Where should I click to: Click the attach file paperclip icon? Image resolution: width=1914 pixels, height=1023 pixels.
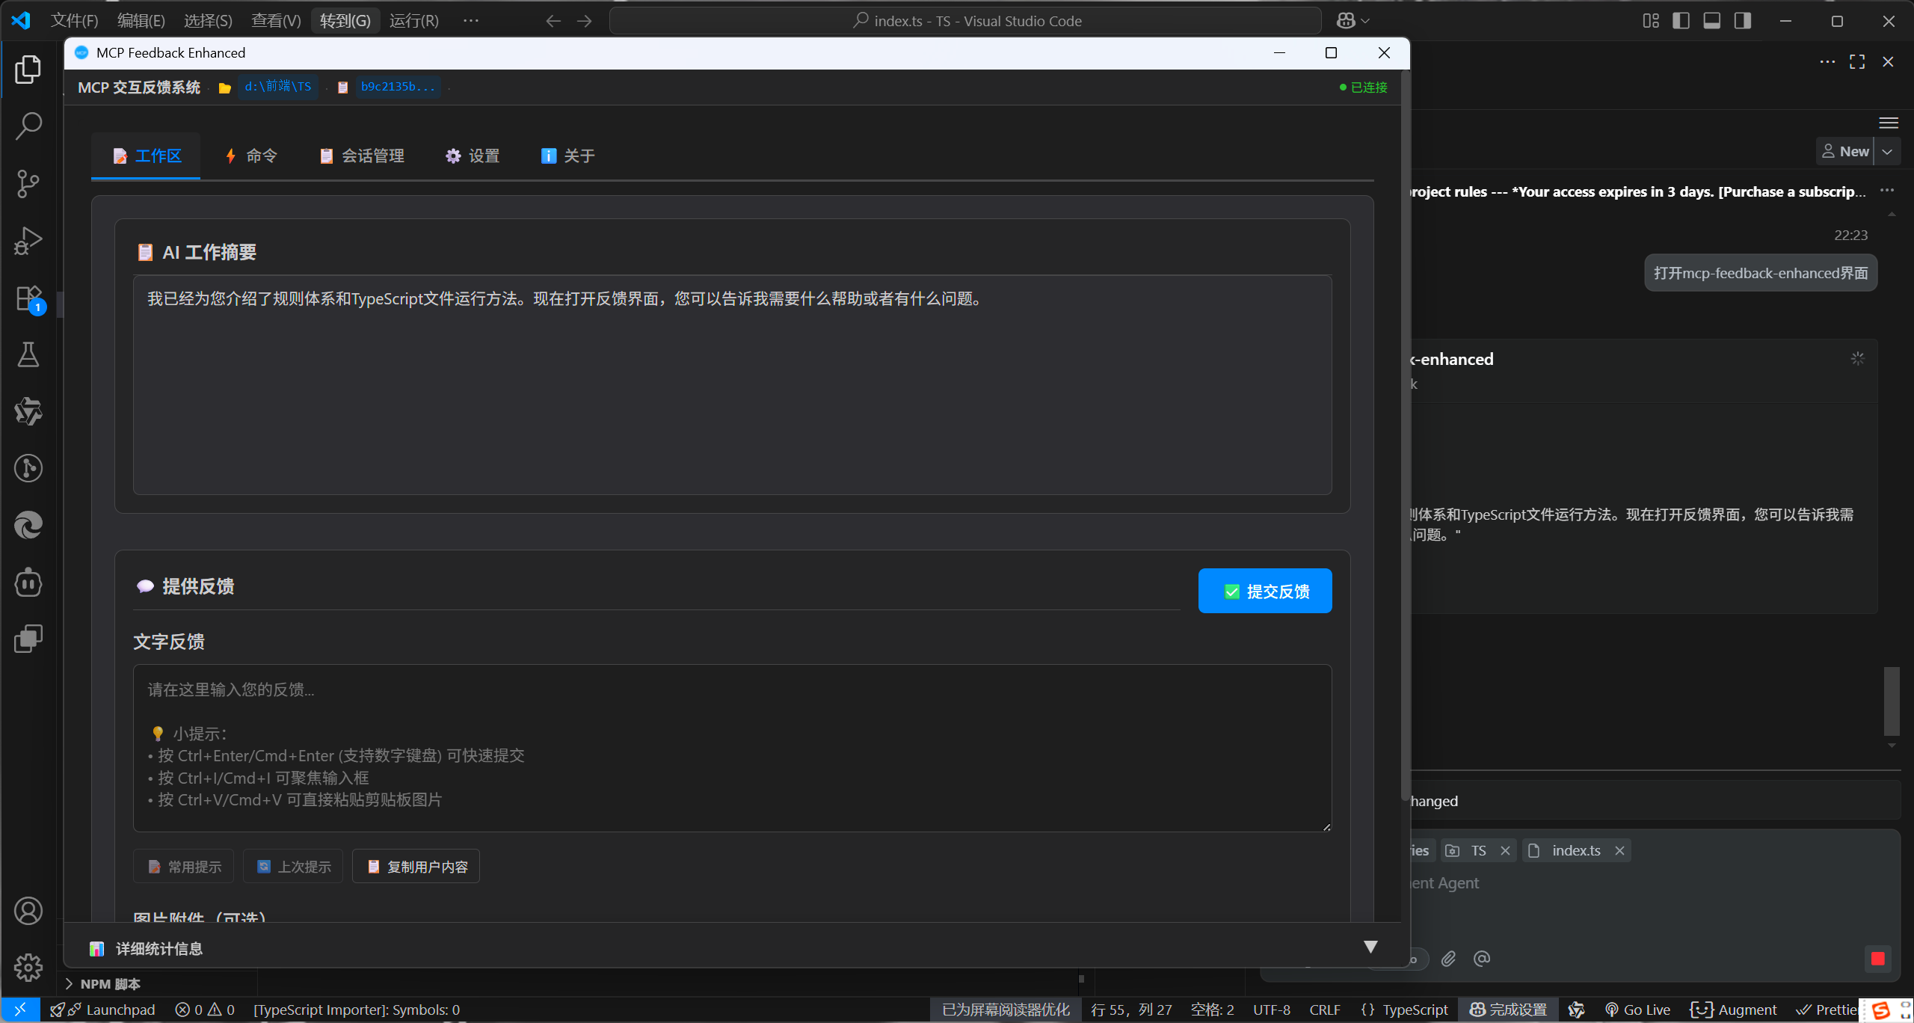click(1449, 959)
